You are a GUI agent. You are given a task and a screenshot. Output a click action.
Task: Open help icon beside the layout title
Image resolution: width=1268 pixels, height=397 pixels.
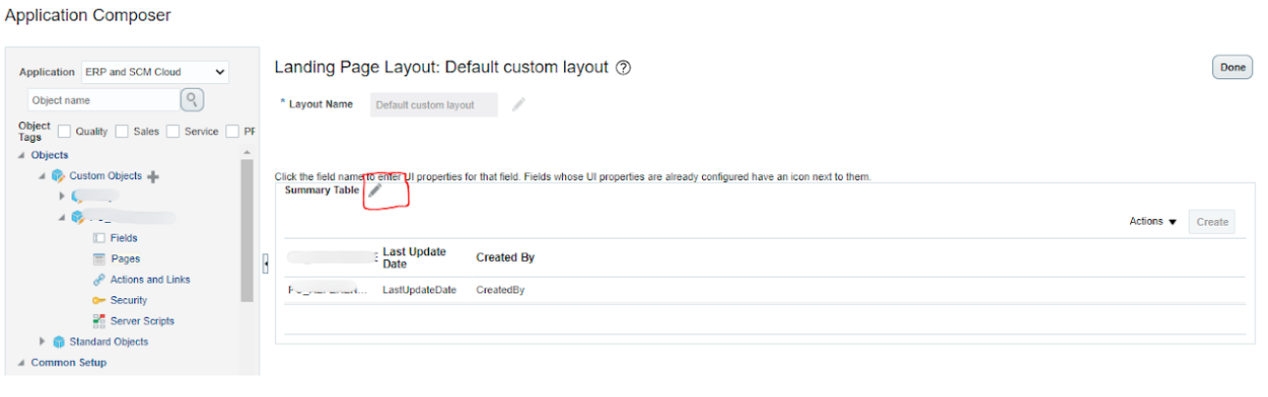coord(624,68)
